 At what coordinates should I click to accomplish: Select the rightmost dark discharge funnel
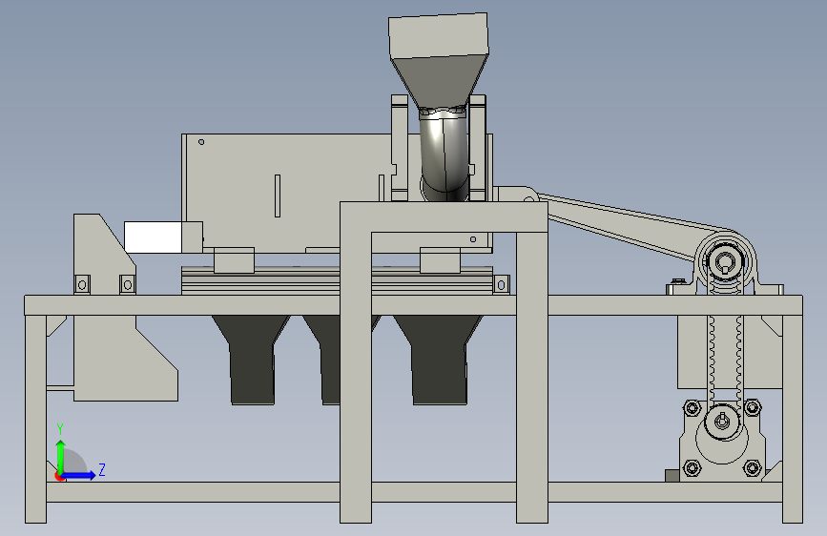point(439,360)
